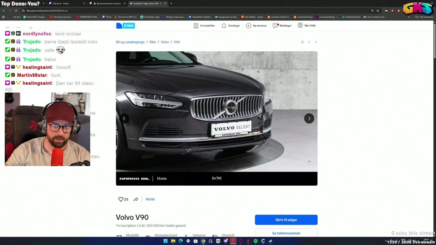Select the Bruktbil til salgs Volvo V90 tab
The image size is (436, 245).
tap(147, 3)
